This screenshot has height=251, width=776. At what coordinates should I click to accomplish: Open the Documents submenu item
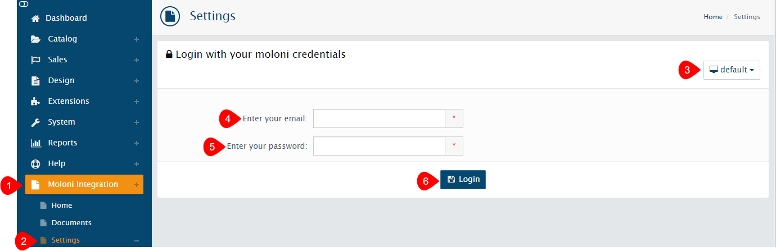click(71, 223)
